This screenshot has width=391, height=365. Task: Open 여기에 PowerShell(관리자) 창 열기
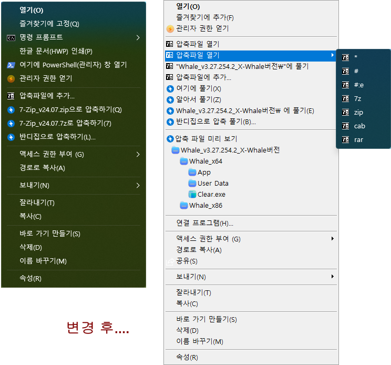[74, 65]
